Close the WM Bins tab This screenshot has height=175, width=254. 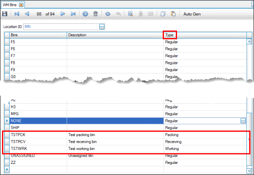(x=21, y=4)
